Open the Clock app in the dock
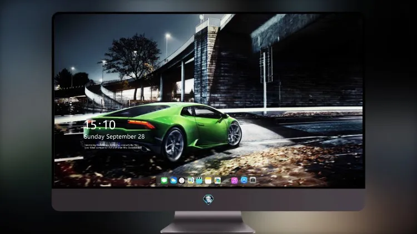Image resolution: width=417 pixels, height=234 pixels. (x=182, y=181)
